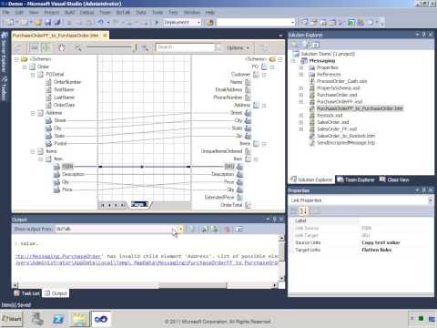
Task: Switch to the Team Explorer tab
Action: point(356,179)
